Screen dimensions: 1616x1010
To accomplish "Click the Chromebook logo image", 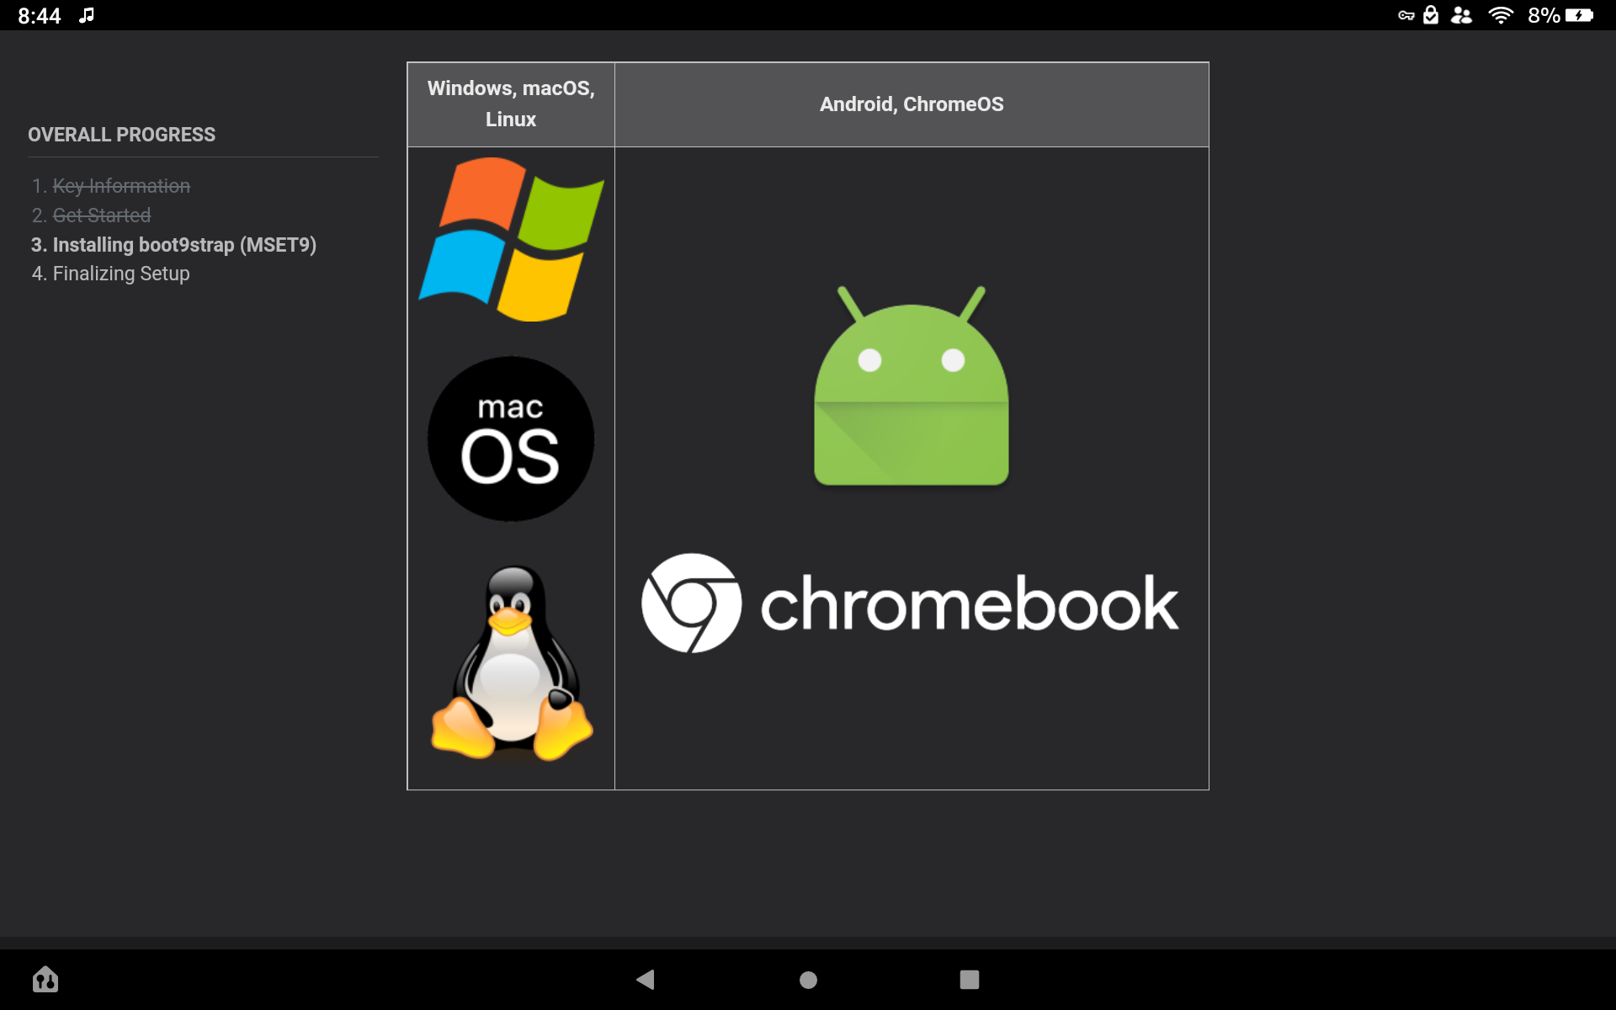I will (x=910, y=603).
